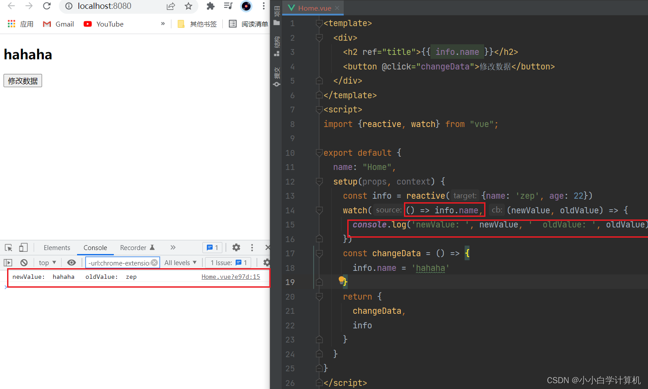Switch to the Elements tab in DevTools
648x389 pixels.
57,248
